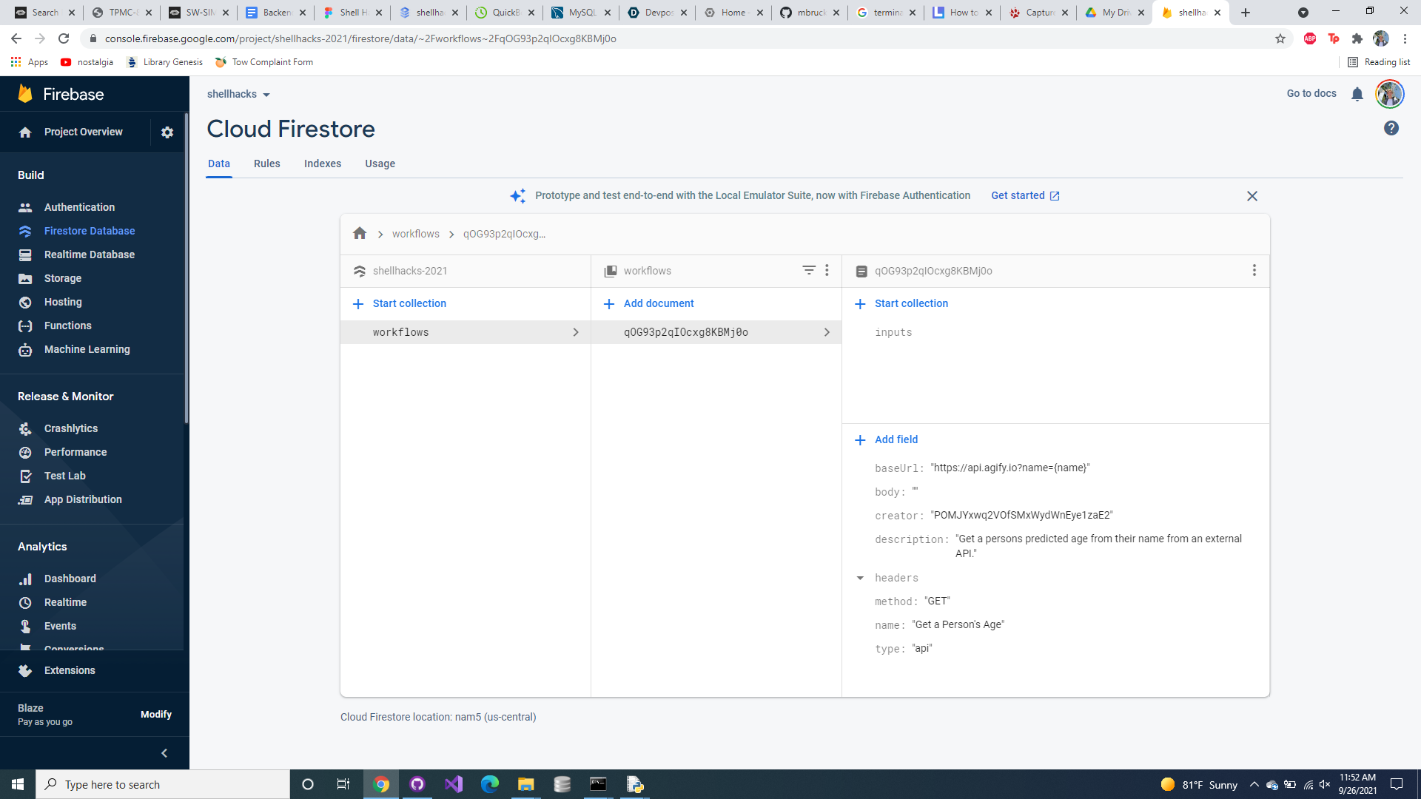
Task: Open the Indexes tab
Action: tap(322, 163)
